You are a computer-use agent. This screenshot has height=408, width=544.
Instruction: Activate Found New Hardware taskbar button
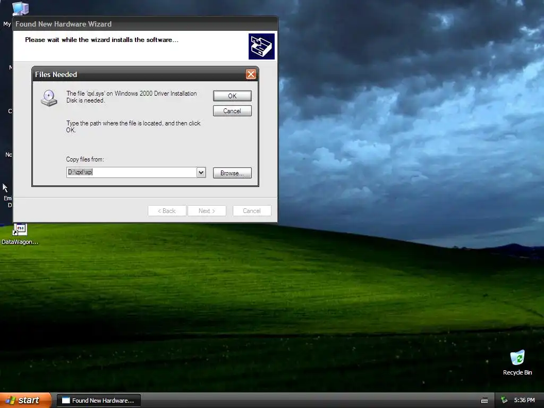98,401
